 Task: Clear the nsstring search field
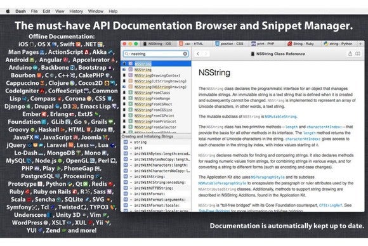point(185,54)
